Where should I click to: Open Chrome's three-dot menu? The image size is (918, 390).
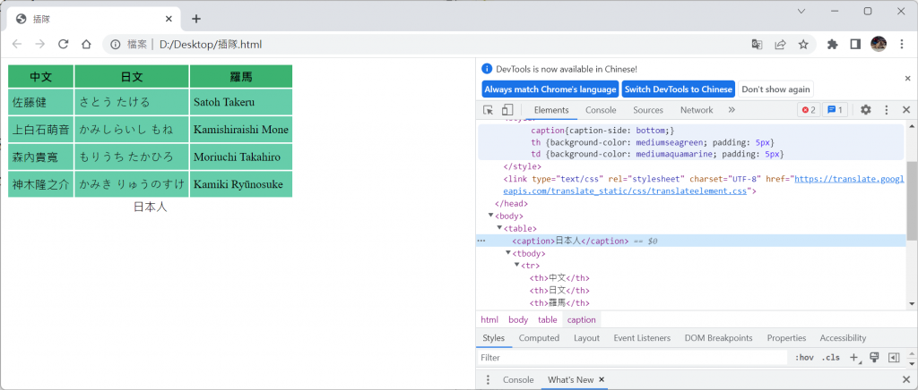coord(902,45)
